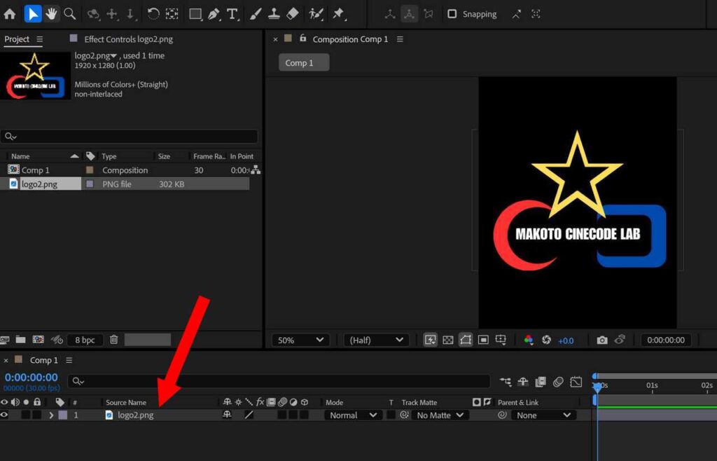Select the Rectangle shape tool
The width and height of the screenshot is (717, 461).
(x=195, y=14)
